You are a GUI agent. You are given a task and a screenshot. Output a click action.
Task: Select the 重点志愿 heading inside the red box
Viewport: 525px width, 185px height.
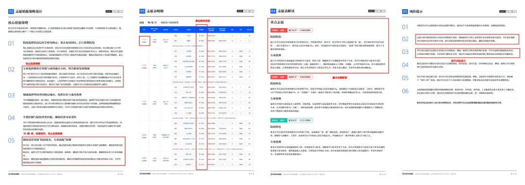click(x=277, y=22)
